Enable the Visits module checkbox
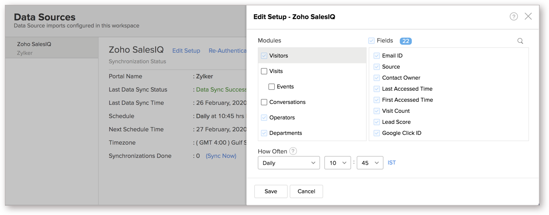Image resolution: width=549 pixels, height=215 pixels. tap(264, 71)
